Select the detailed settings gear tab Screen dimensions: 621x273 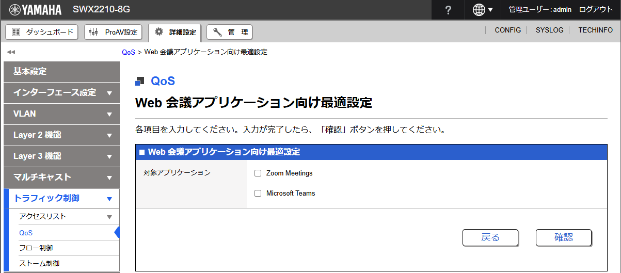[176, 32]
